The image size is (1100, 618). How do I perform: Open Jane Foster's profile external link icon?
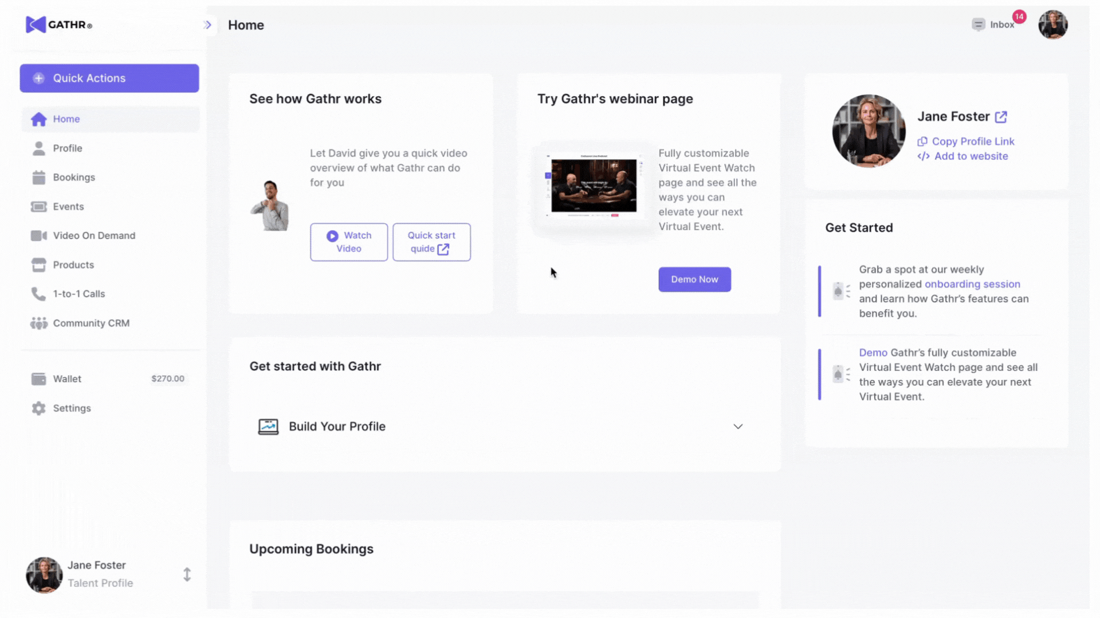[1001, 117]
